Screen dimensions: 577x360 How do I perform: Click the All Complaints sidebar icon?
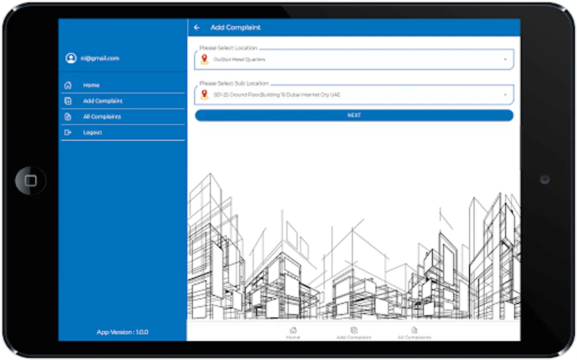(68, 117)
